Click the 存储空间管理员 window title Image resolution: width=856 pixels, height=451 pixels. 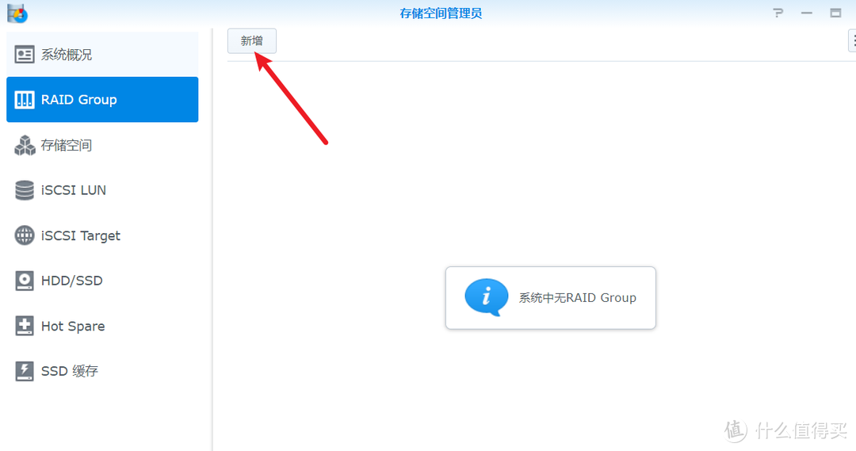tap(441, 13)
